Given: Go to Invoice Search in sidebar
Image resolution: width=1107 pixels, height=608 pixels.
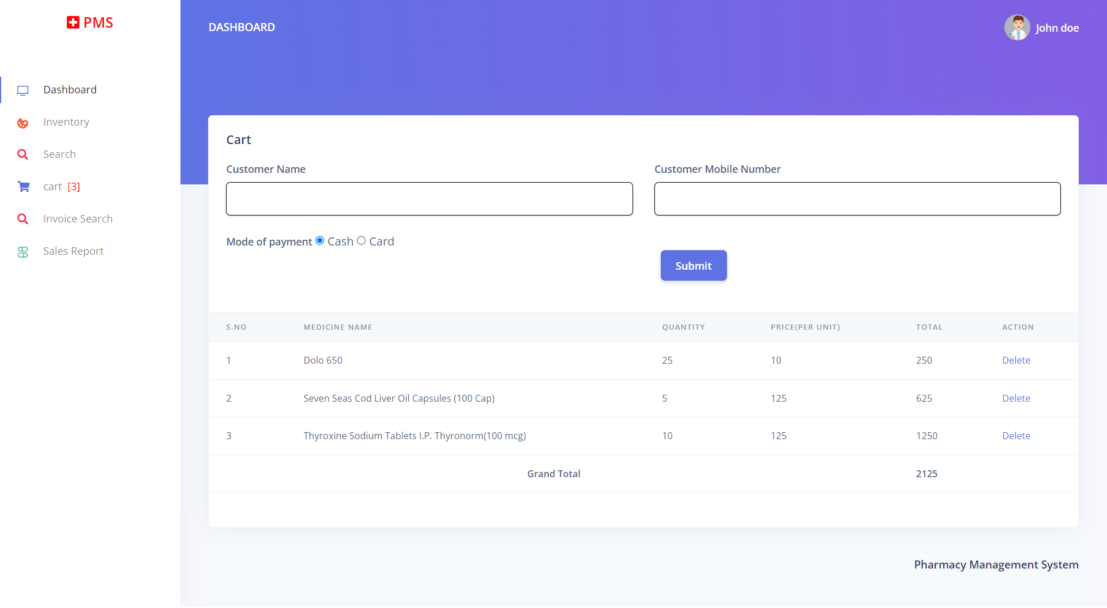Looking at the screenshot, I should 78,219.
